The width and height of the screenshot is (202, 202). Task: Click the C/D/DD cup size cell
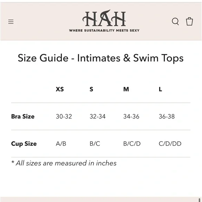tap(170, 143)
